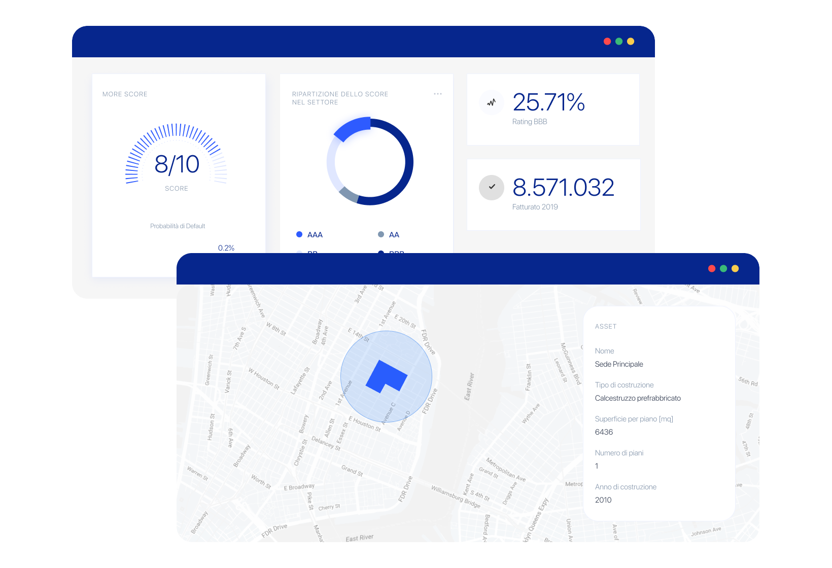Click the blue building shape on map
Image resolution: width=832 pixels, height=568 pixels.
pos(387,377)
